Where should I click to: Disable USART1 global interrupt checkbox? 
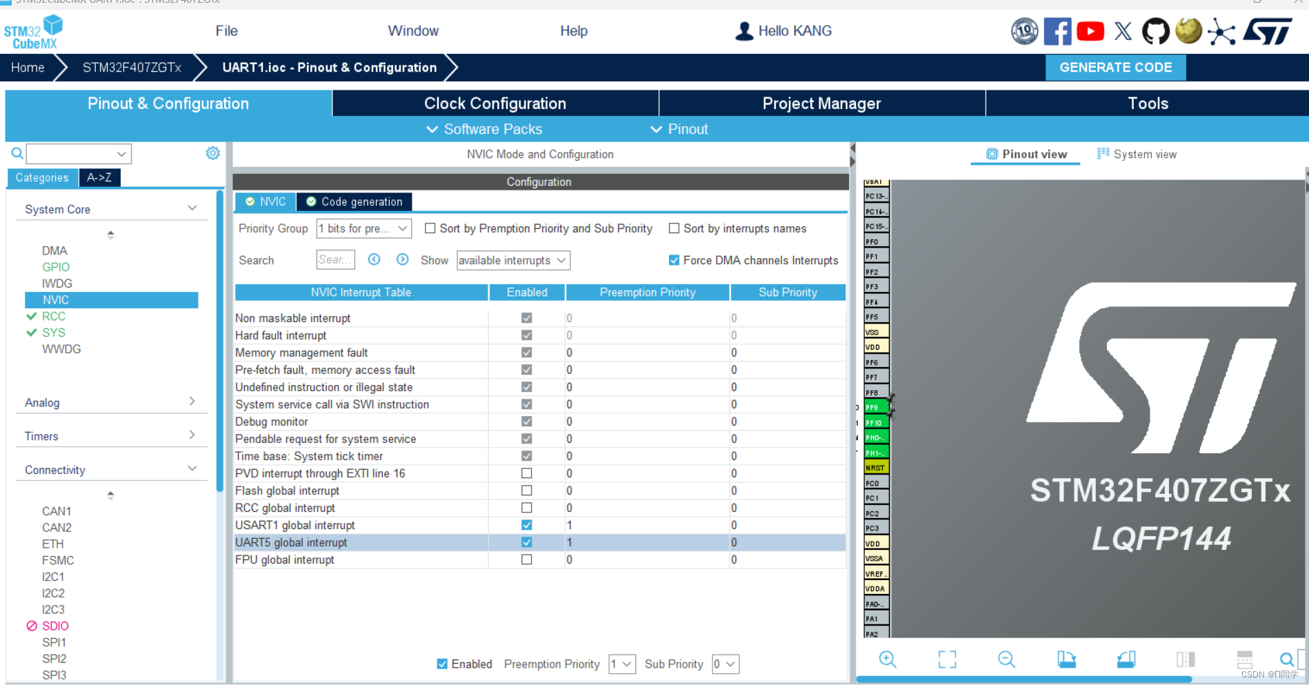pos(527,525)
